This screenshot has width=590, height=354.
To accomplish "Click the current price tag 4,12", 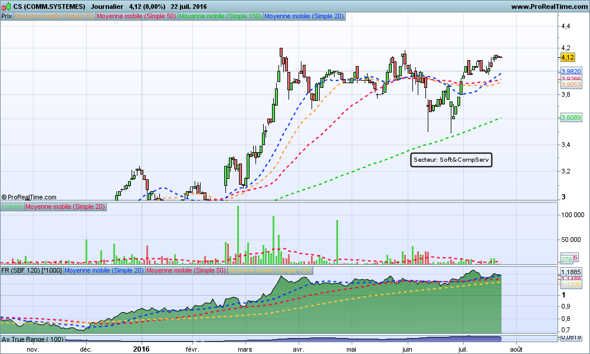I will click(568, 57).
